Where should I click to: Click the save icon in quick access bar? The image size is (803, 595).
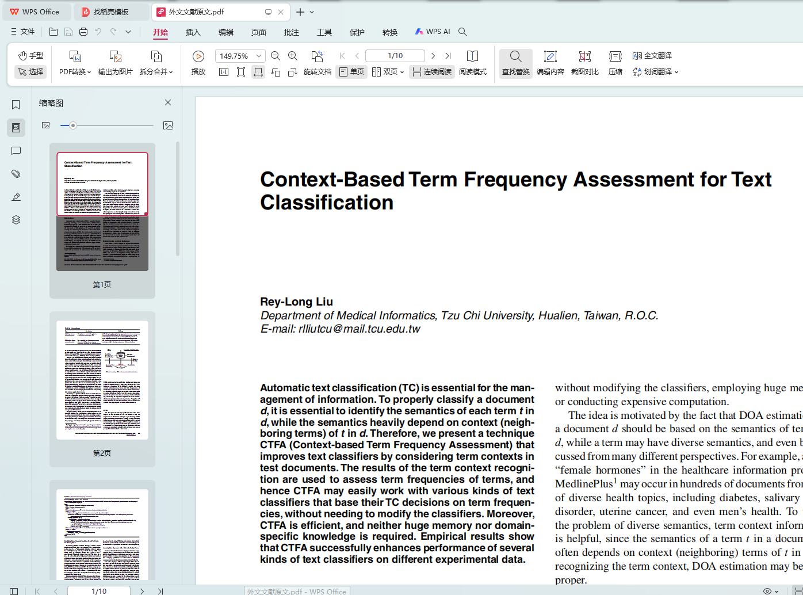pos(68,32)
